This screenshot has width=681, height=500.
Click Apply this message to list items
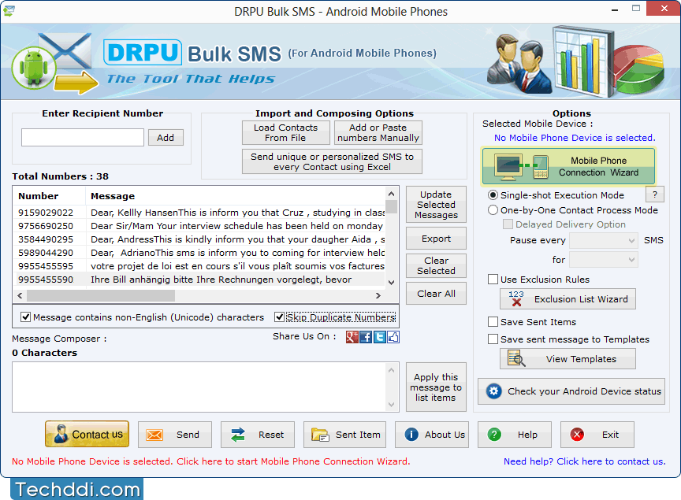click(436, 387)
